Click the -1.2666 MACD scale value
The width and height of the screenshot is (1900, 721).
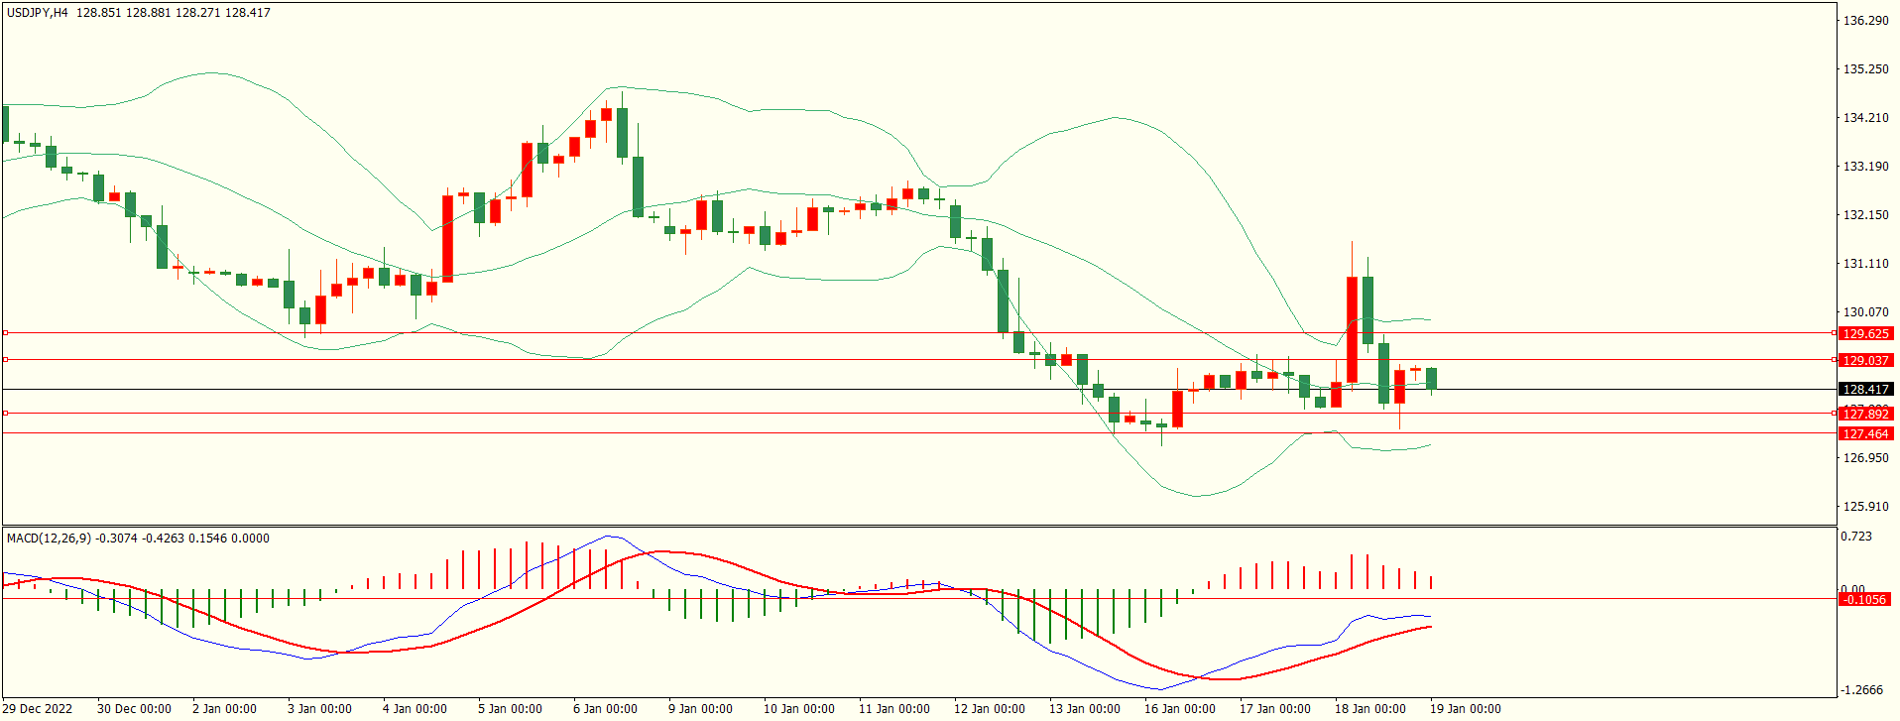tap(1861, 690)
